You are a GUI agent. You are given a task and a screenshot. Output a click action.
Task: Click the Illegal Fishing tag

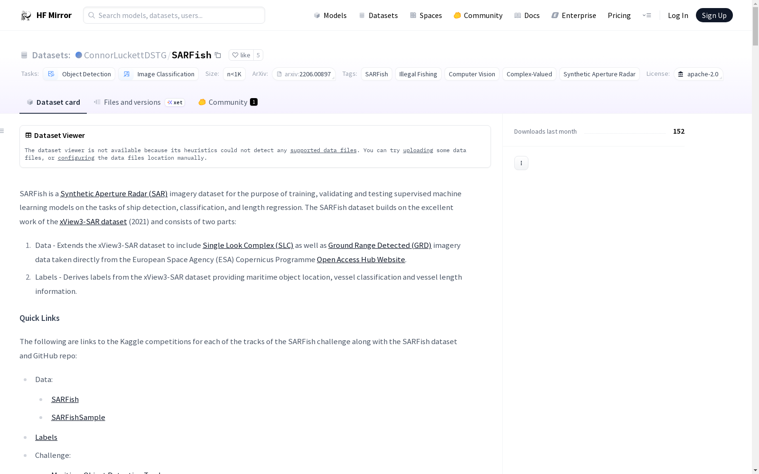coord(418,74)
